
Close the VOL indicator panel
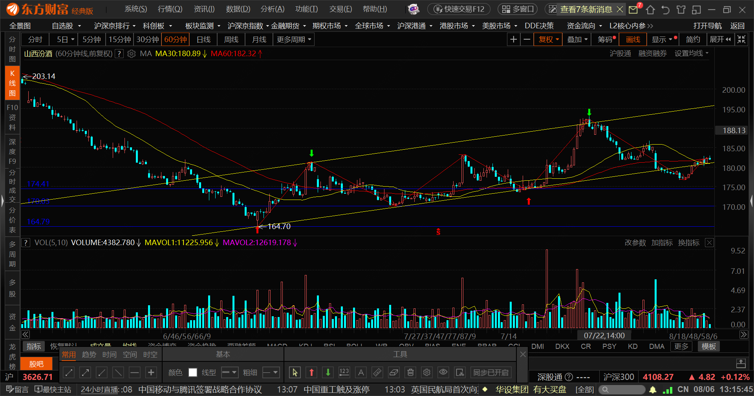pos(709,243)
